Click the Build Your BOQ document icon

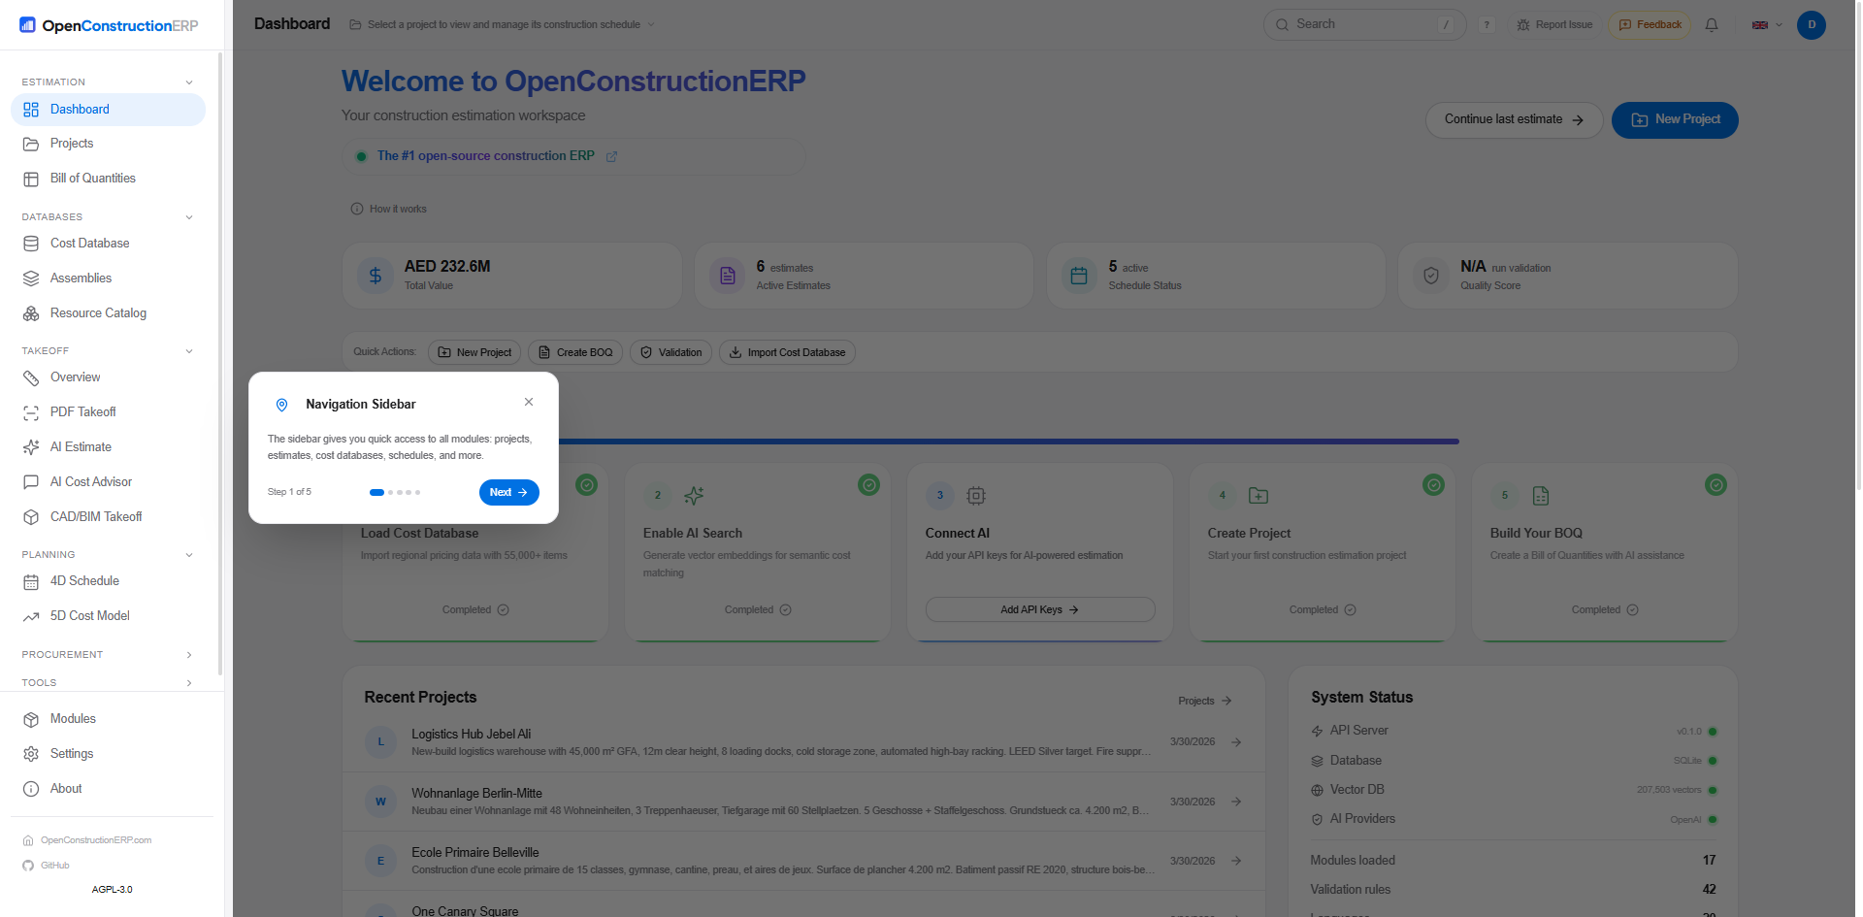click(x=1541, y=496)
